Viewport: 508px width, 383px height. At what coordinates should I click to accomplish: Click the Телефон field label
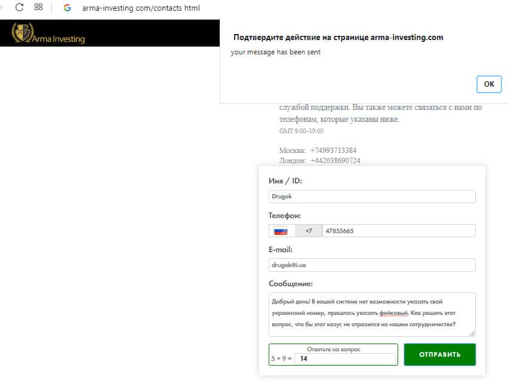pyautogui.click(x=285, y=215)
